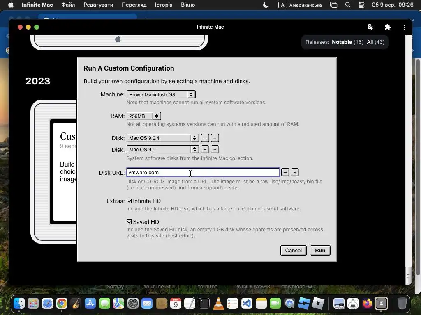The width and height of the screenshot is (421, 315).
Task: Click the Infinite Mac page vertical scrollbar
Action: [x=408, y=160]
